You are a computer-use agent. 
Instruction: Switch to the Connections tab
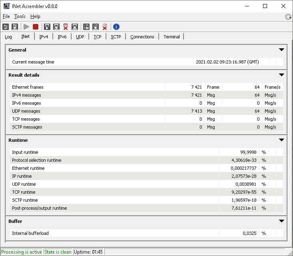point(142,37)
